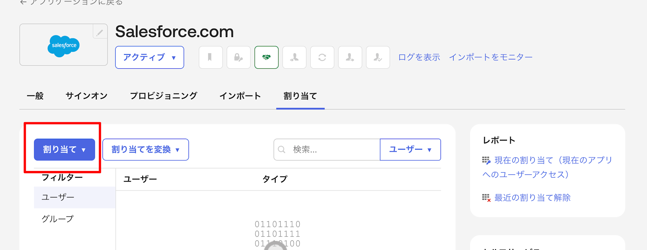Open 現在の割り当て report link
The width and height of the screenshot is (647, 250).
coord(547,167)
